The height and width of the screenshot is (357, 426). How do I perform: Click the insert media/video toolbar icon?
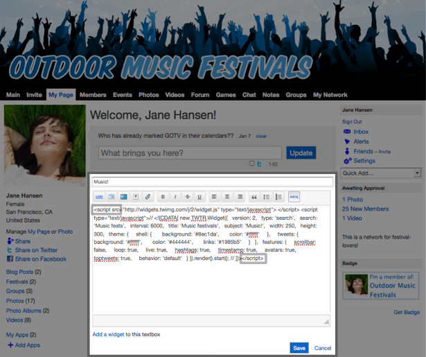(123, 197)
